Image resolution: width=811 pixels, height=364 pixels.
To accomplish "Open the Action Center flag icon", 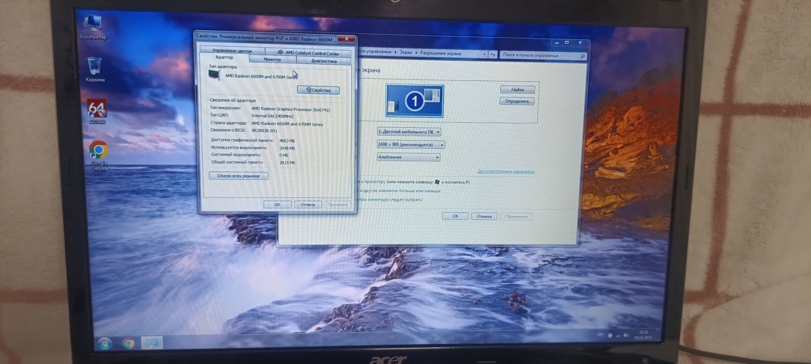I will pos(610,335).
